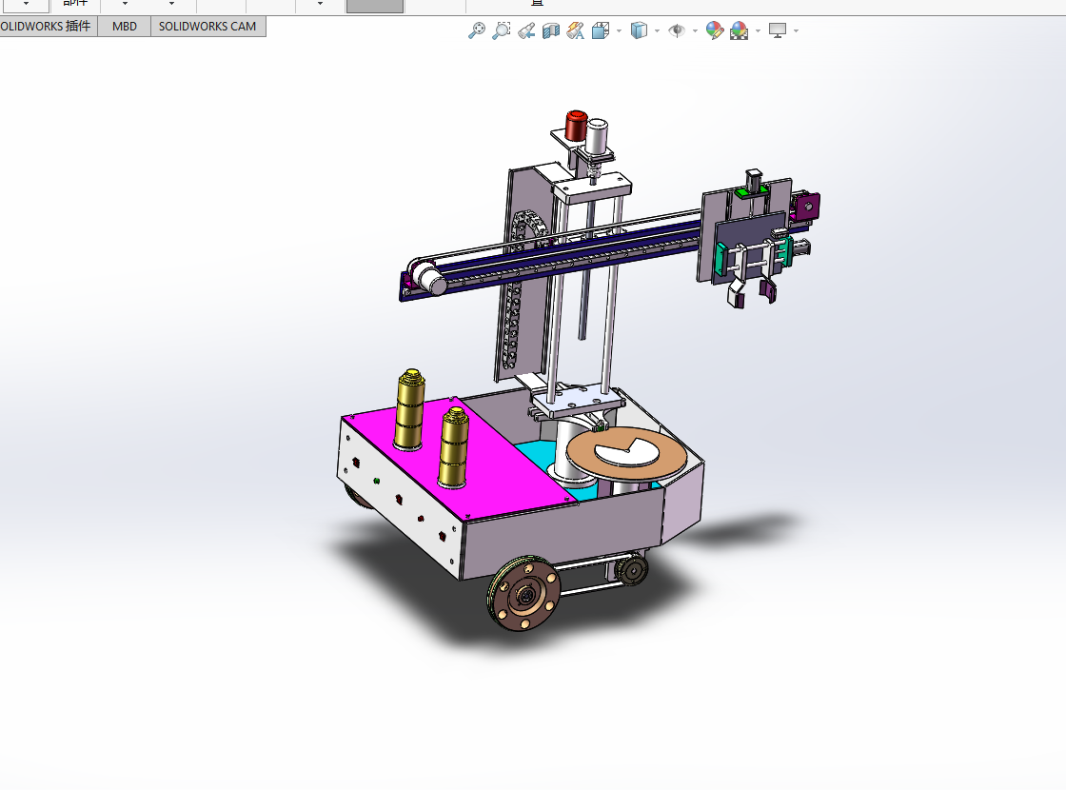Screen dimensions: 1066x790
Task: Switch to the SOLIDWORKS 插件 tab
Action: [x=47, y=27]
